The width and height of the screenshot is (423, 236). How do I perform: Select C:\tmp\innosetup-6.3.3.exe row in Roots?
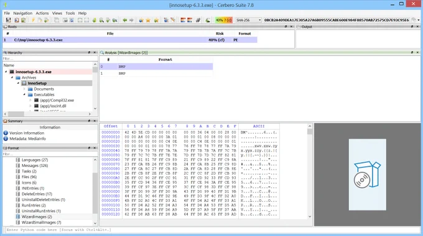pyautogui.click(x=130, y=40)
